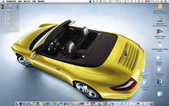Open the Dension-sales spreadsheet file icon
This screenshot has height=106, width=169.
tap(160, 45)
